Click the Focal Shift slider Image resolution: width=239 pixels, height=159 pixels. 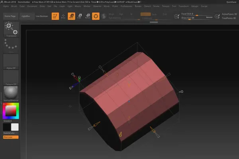(197, 14)
